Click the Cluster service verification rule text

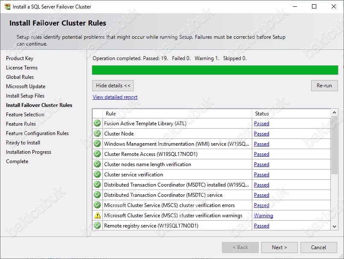click(134, 175)
